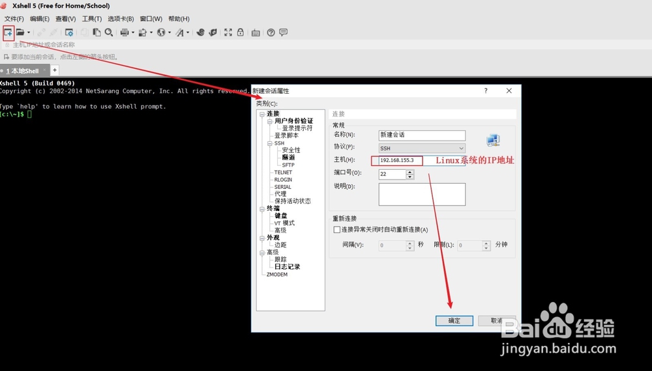Expand the open-session dropdown arrow
This screenshot has width=652, height=371.
tap(29, 33)
